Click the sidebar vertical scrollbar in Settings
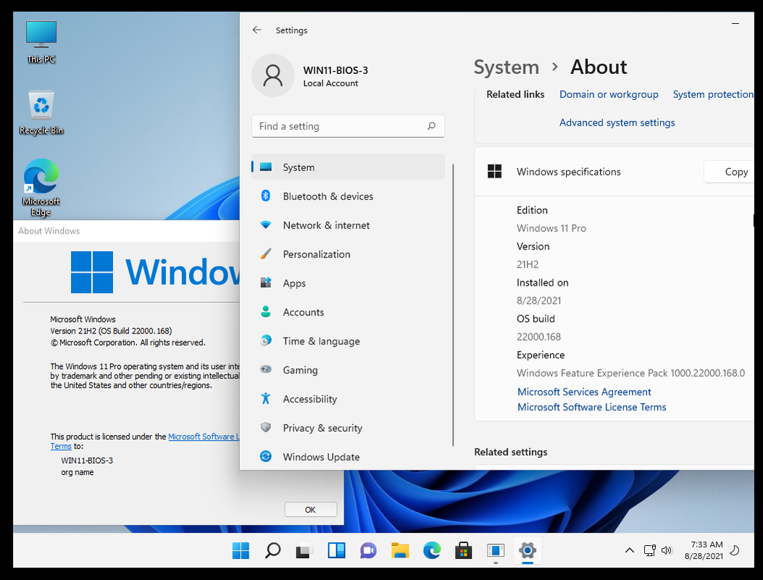Viewport: 763px width, 580px height. [x=453, y=304]
